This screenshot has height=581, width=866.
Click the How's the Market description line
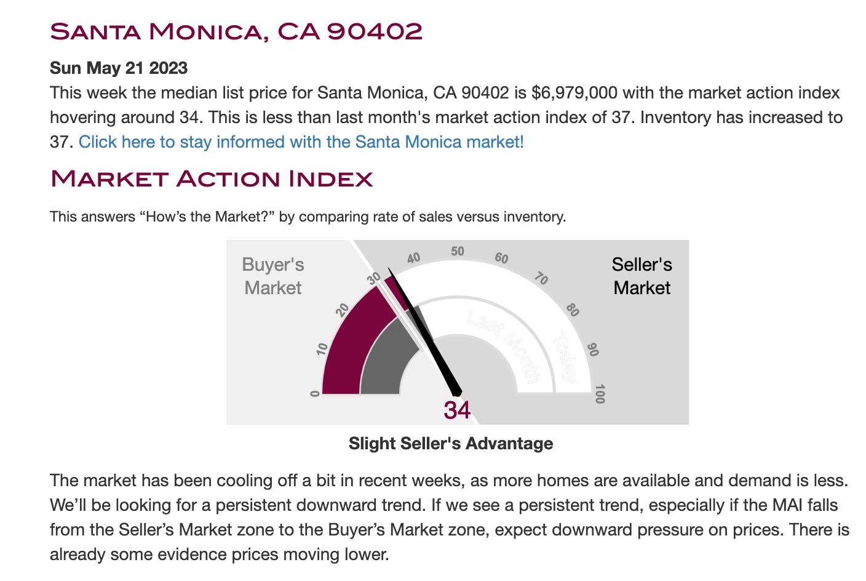click(308, 217)
